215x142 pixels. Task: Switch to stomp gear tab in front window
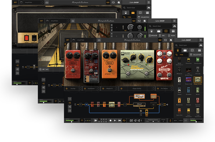click(178, 50)
